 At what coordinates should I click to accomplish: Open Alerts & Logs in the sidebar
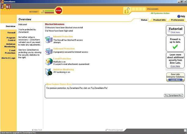point(8,58)
